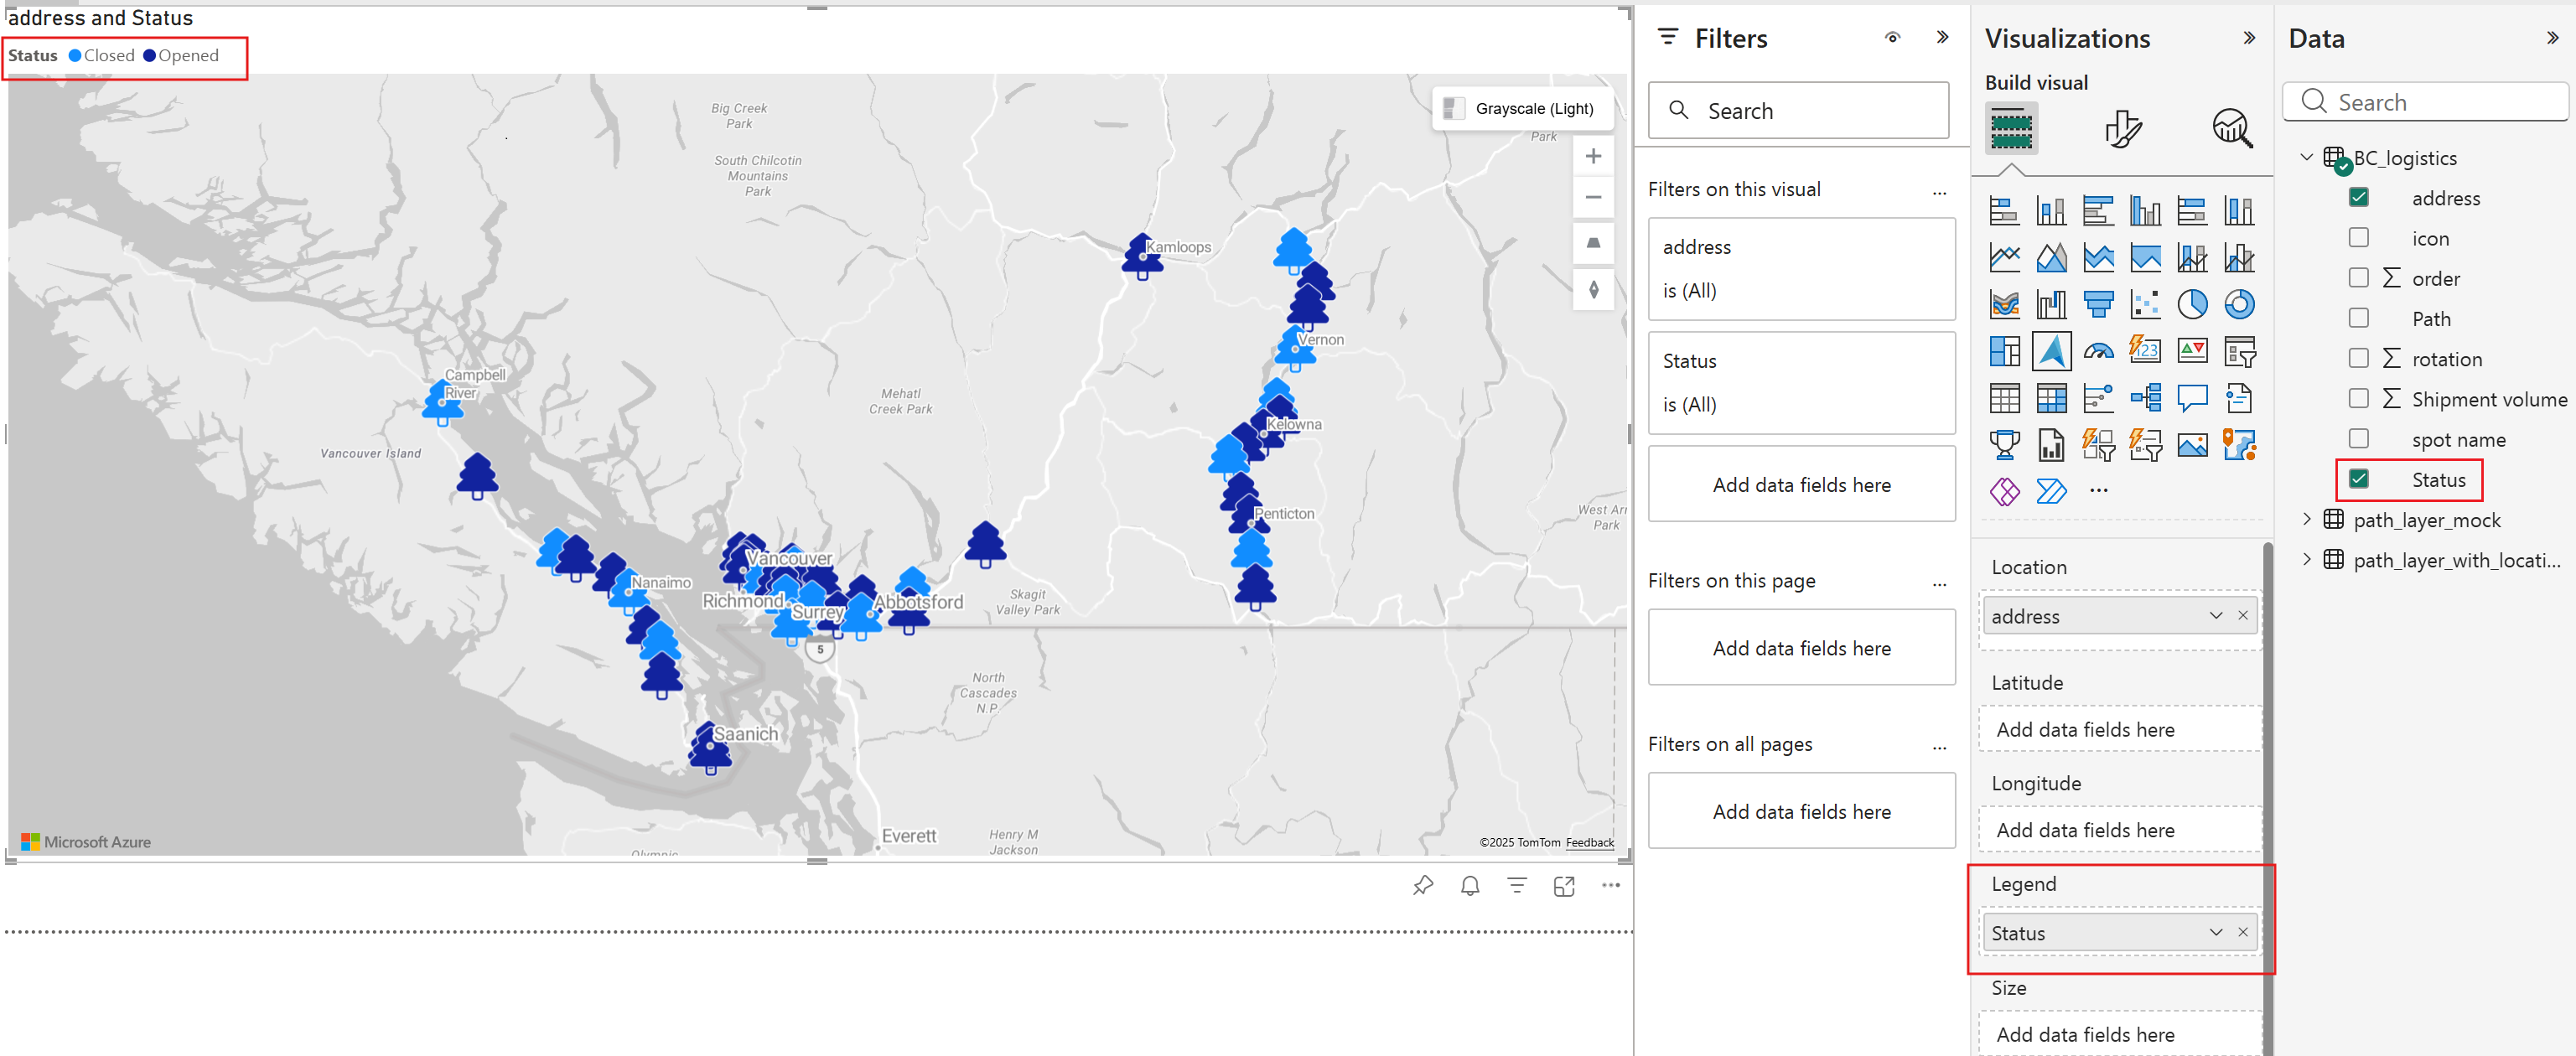Open the Analytics magnifier icon

2232,128
